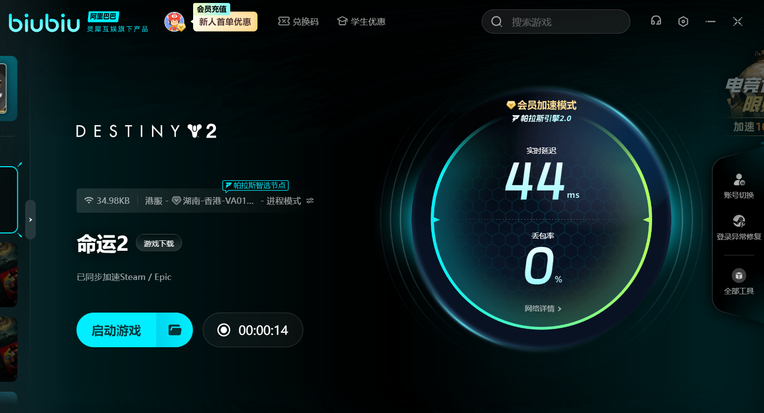Click the headset customer support icon
The height and width of the screenshot is (413, 764).
(656, 21)
